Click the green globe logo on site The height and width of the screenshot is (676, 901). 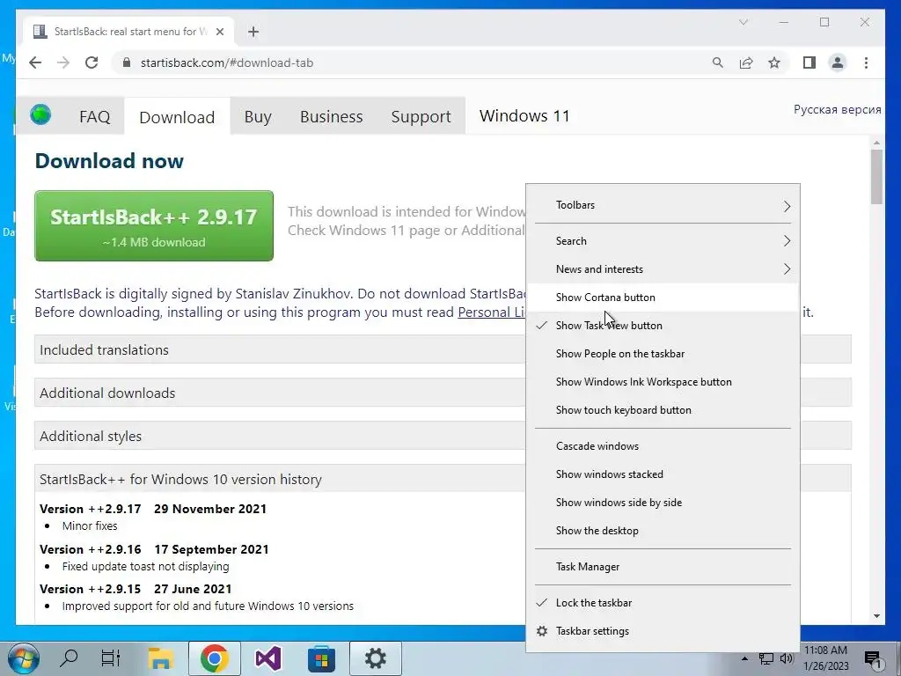point(40,115)
